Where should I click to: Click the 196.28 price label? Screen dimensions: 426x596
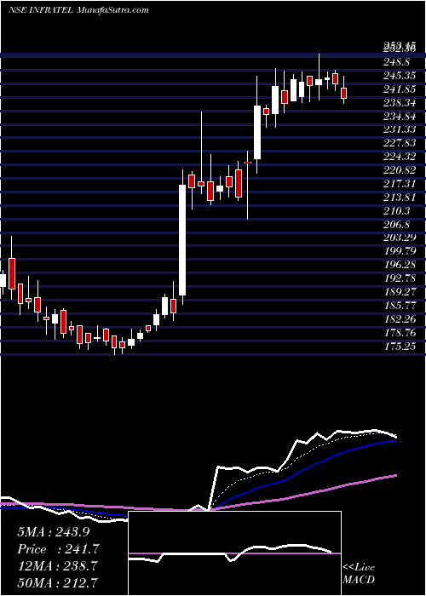[x=400, y=265]
